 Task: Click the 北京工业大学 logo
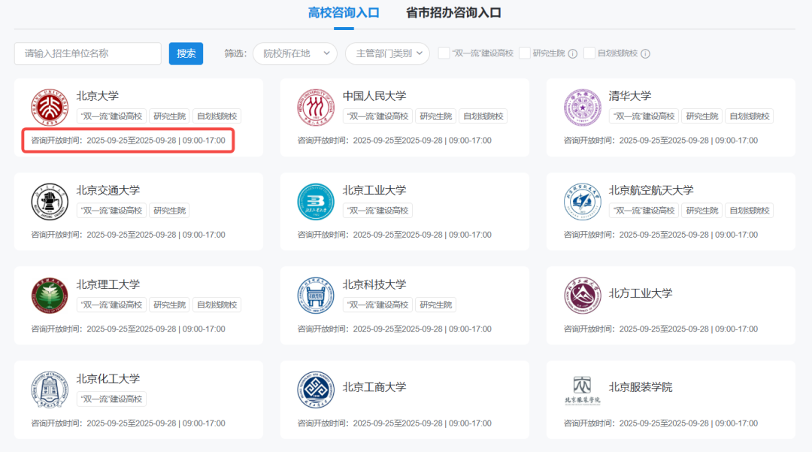click(316, 202)
